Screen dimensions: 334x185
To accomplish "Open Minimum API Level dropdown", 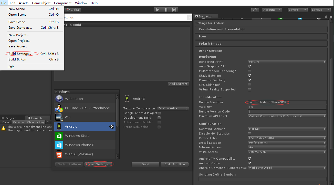I will click(287, 116).
